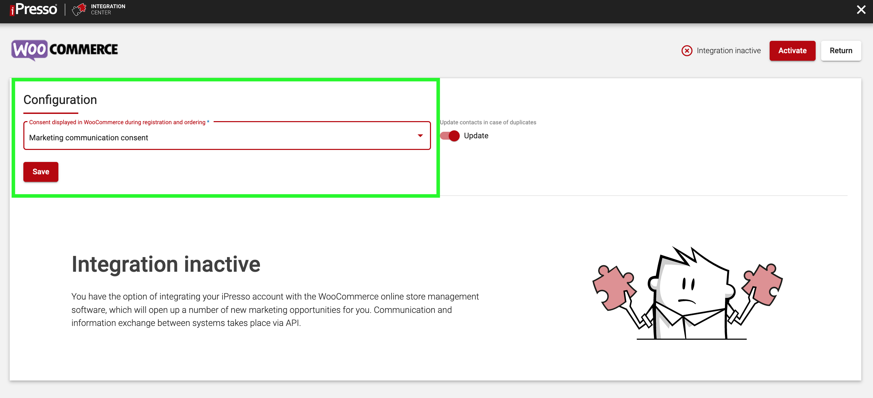This screenshot has height=398, width=873.
Task: Click the red inactive status icon
Action: coord(687,51)
